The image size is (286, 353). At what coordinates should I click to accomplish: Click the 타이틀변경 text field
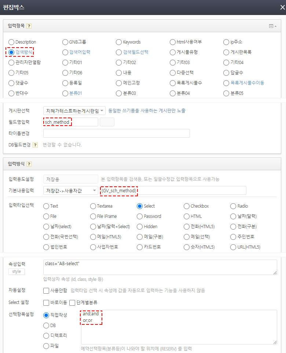click(x=116, y=133)
